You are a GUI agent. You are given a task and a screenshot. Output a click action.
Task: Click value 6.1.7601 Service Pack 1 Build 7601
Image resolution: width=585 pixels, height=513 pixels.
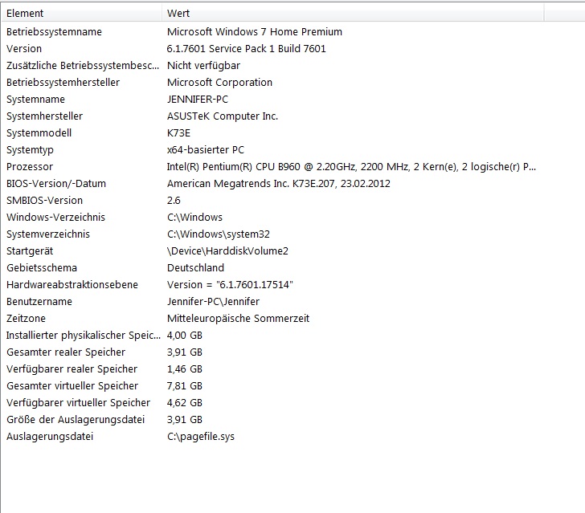pyautogui.click(x=246, y=48)
